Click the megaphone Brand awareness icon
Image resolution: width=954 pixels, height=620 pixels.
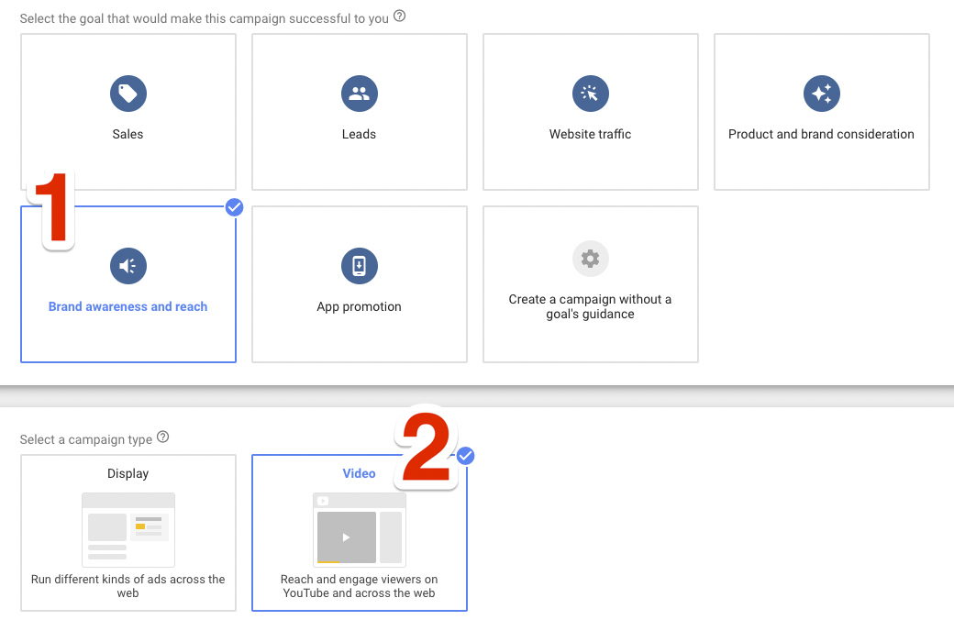pyautogui.click(x=128, y=266)
